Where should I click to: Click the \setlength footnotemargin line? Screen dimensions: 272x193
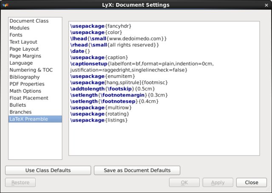tap(119, 95)
